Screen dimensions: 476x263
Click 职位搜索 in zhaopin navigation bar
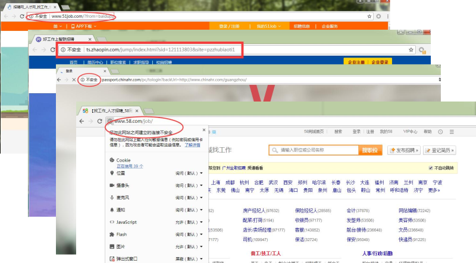click(118, 62)
